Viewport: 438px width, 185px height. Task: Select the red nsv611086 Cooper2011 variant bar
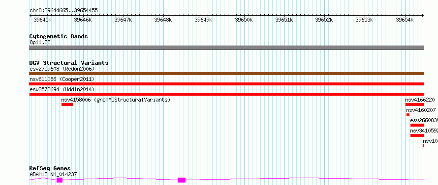[x=226, y=84]
